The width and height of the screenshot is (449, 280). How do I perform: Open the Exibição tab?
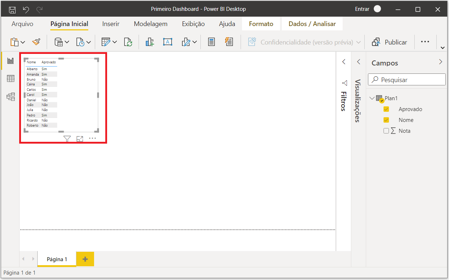(x=193, y=24)
